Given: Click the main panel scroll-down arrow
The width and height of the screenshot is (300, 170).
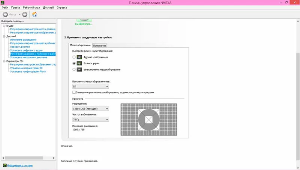Looking at the screenshot, I should [x=298, y=168].
